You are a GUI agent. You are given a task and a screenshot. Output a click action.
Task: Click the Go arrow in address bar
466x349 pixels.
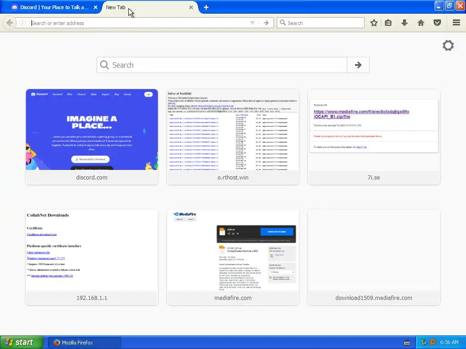click(266, 23)
